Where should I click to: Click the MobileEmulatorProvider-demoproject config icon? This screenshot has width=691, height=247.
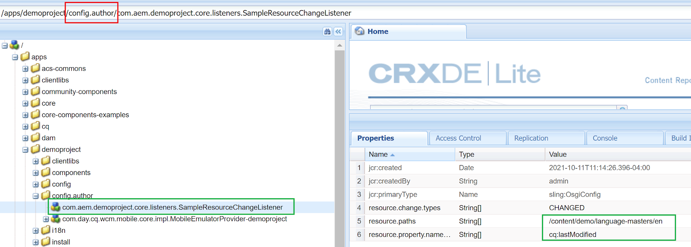point(56,219)
